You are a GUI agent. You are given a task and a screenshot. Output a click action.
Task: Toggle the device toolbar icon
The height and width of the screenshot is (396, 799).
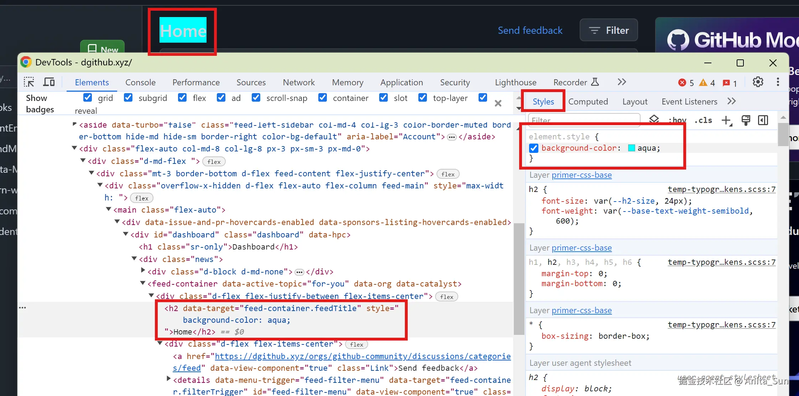coord(49,82)
